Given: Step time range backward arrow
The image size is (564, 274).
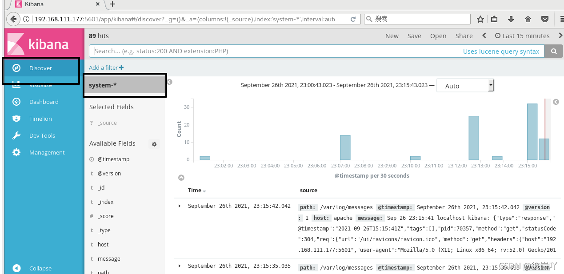Looking at the screenshot, I should (484, 36).
